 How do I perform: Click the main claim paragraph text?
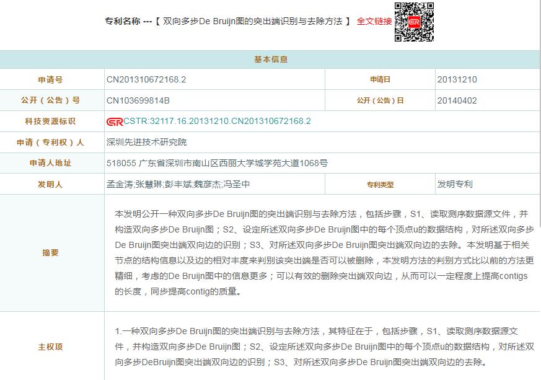tap(322, 347)
